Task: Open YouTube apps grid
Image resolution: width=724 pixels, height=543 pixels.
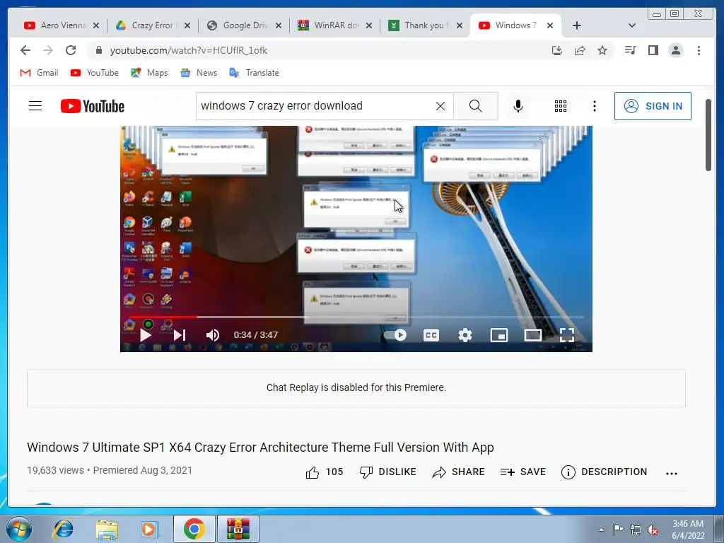Action: [561, 106]
